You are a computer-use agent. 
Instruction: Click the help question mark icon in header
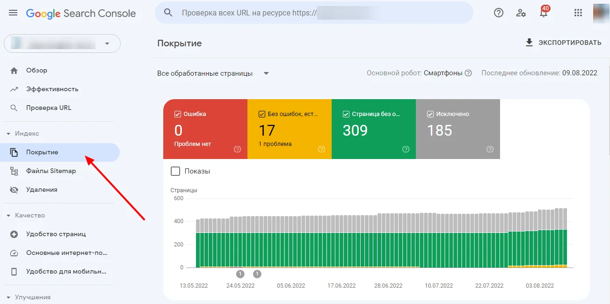499,13
